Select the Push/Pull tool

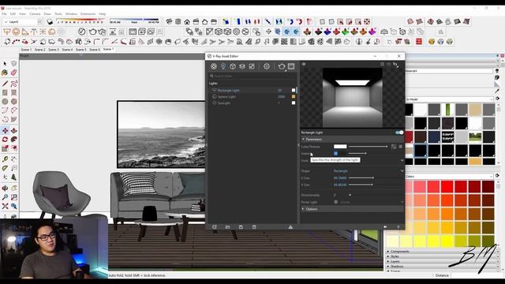pyautogui.click(x=14, y=130)
